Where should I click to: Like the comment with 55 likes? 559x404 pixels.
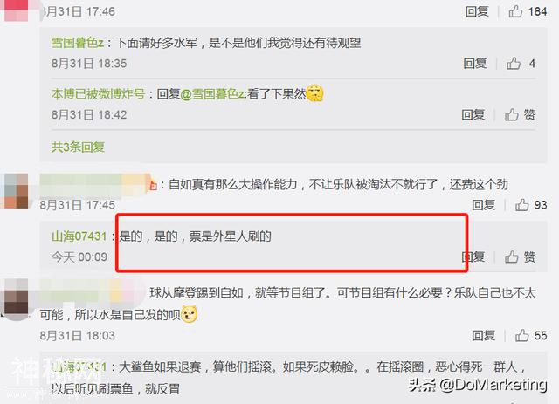click(x=521, y=335)
